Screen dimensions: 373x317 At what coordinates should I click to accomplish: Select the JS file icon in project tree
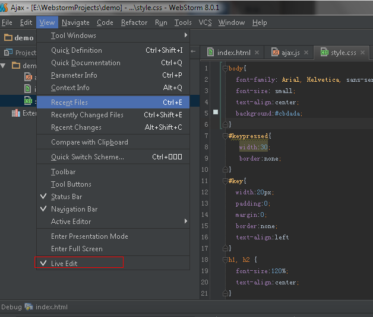click(x=28, y=77)
